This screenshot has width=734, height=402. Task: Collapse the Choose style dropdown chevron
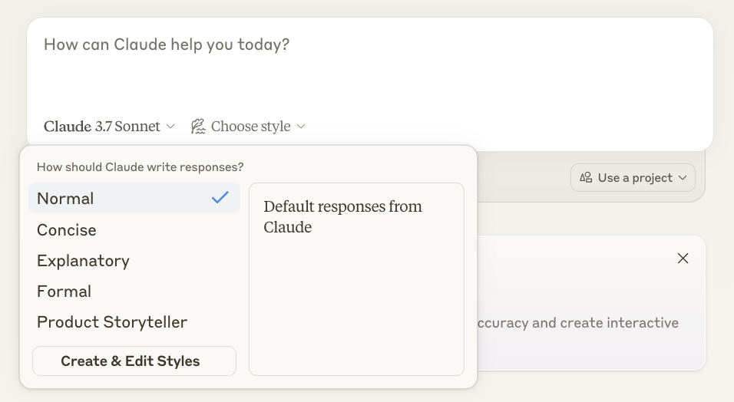pos(301,127)
